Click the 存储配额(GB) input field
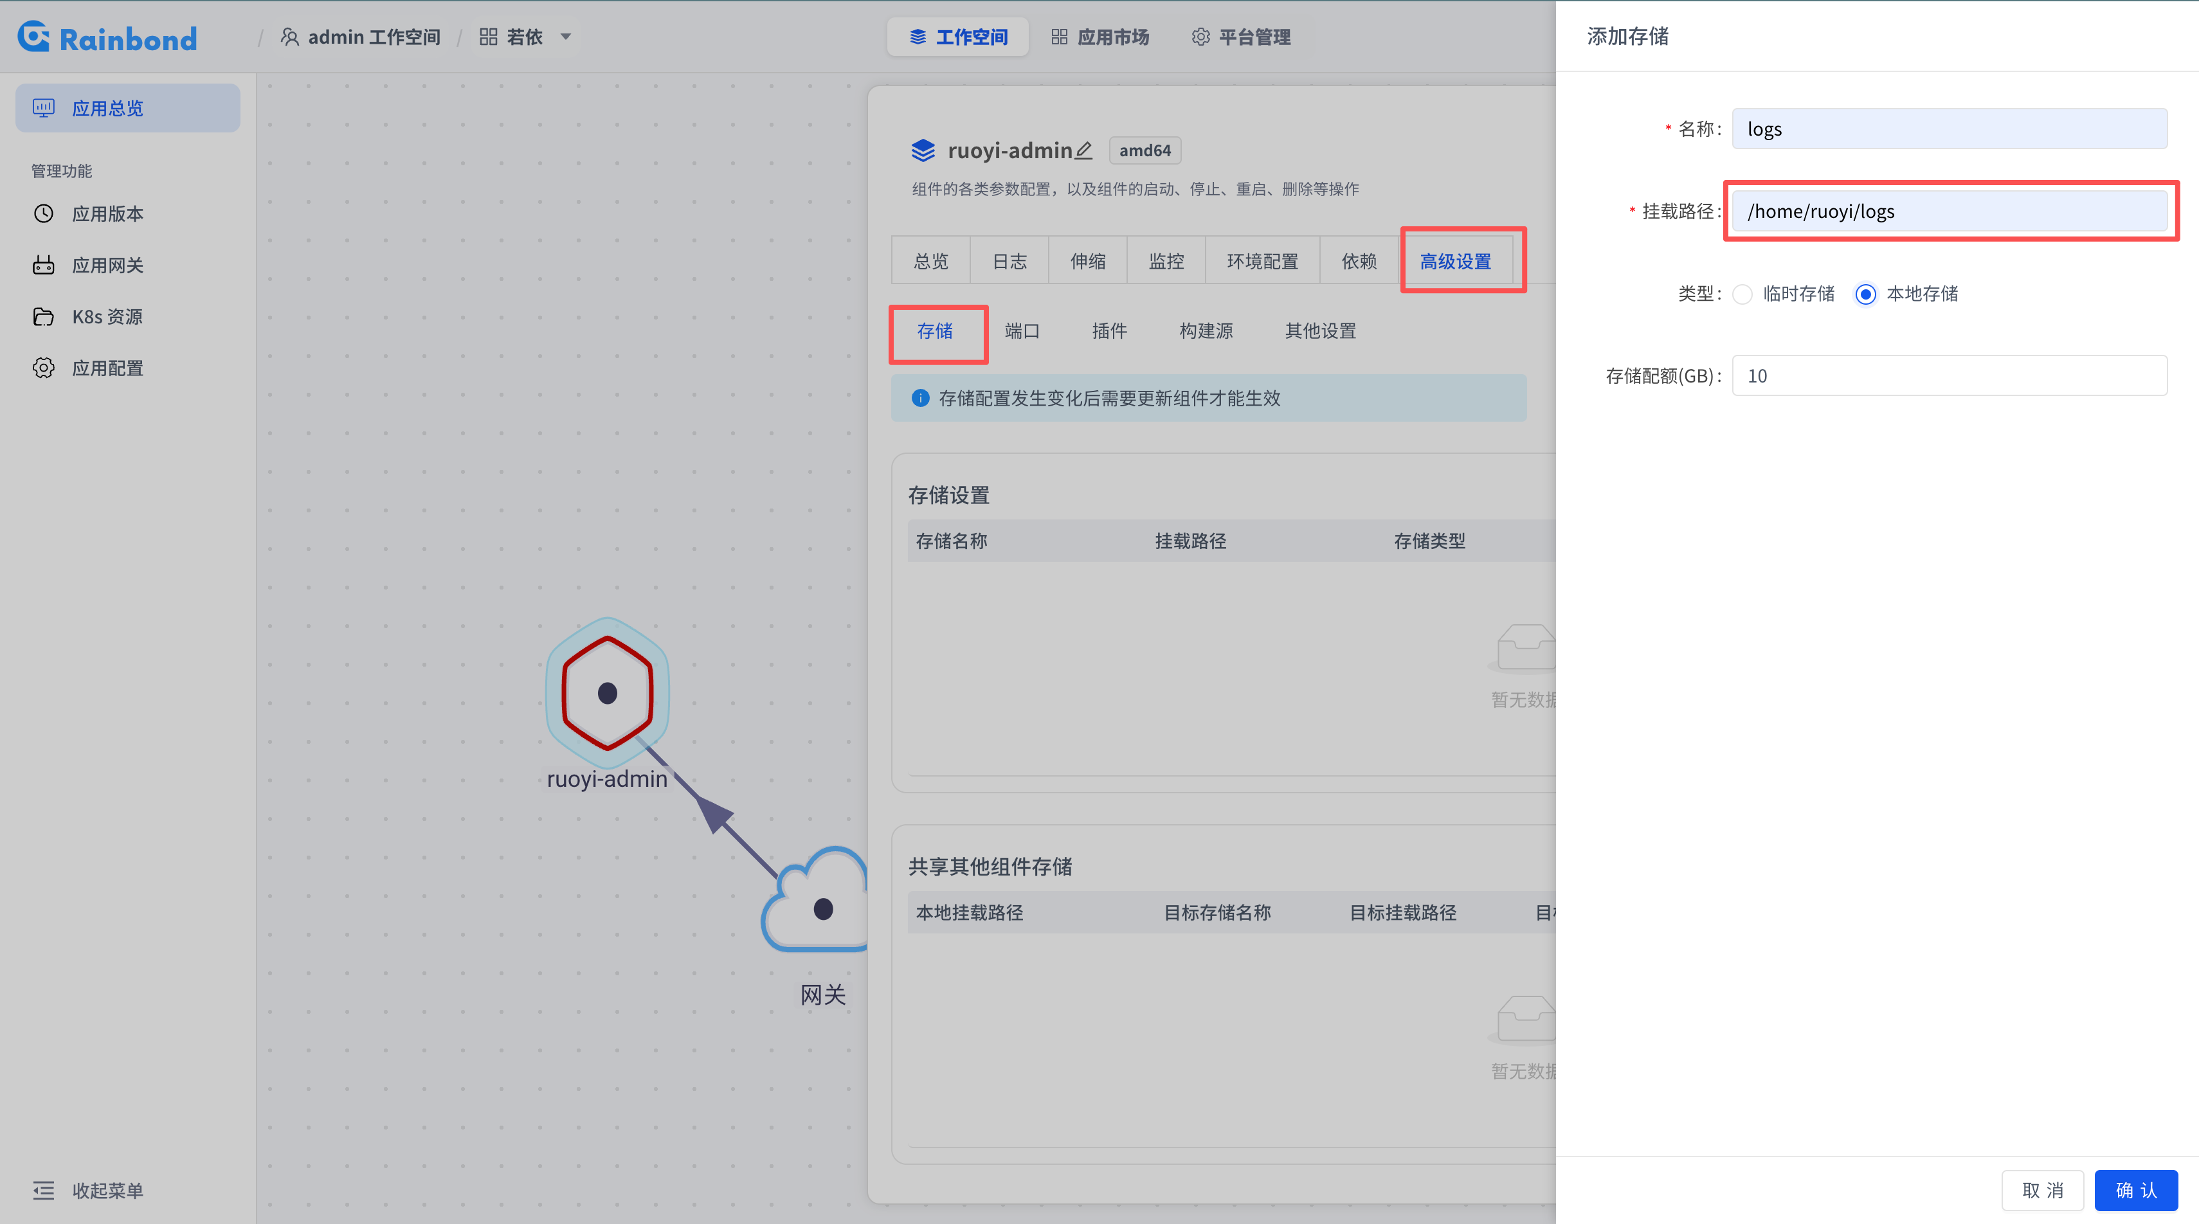Viewport: 2199px width, 1224px height. click(1949, 375)
